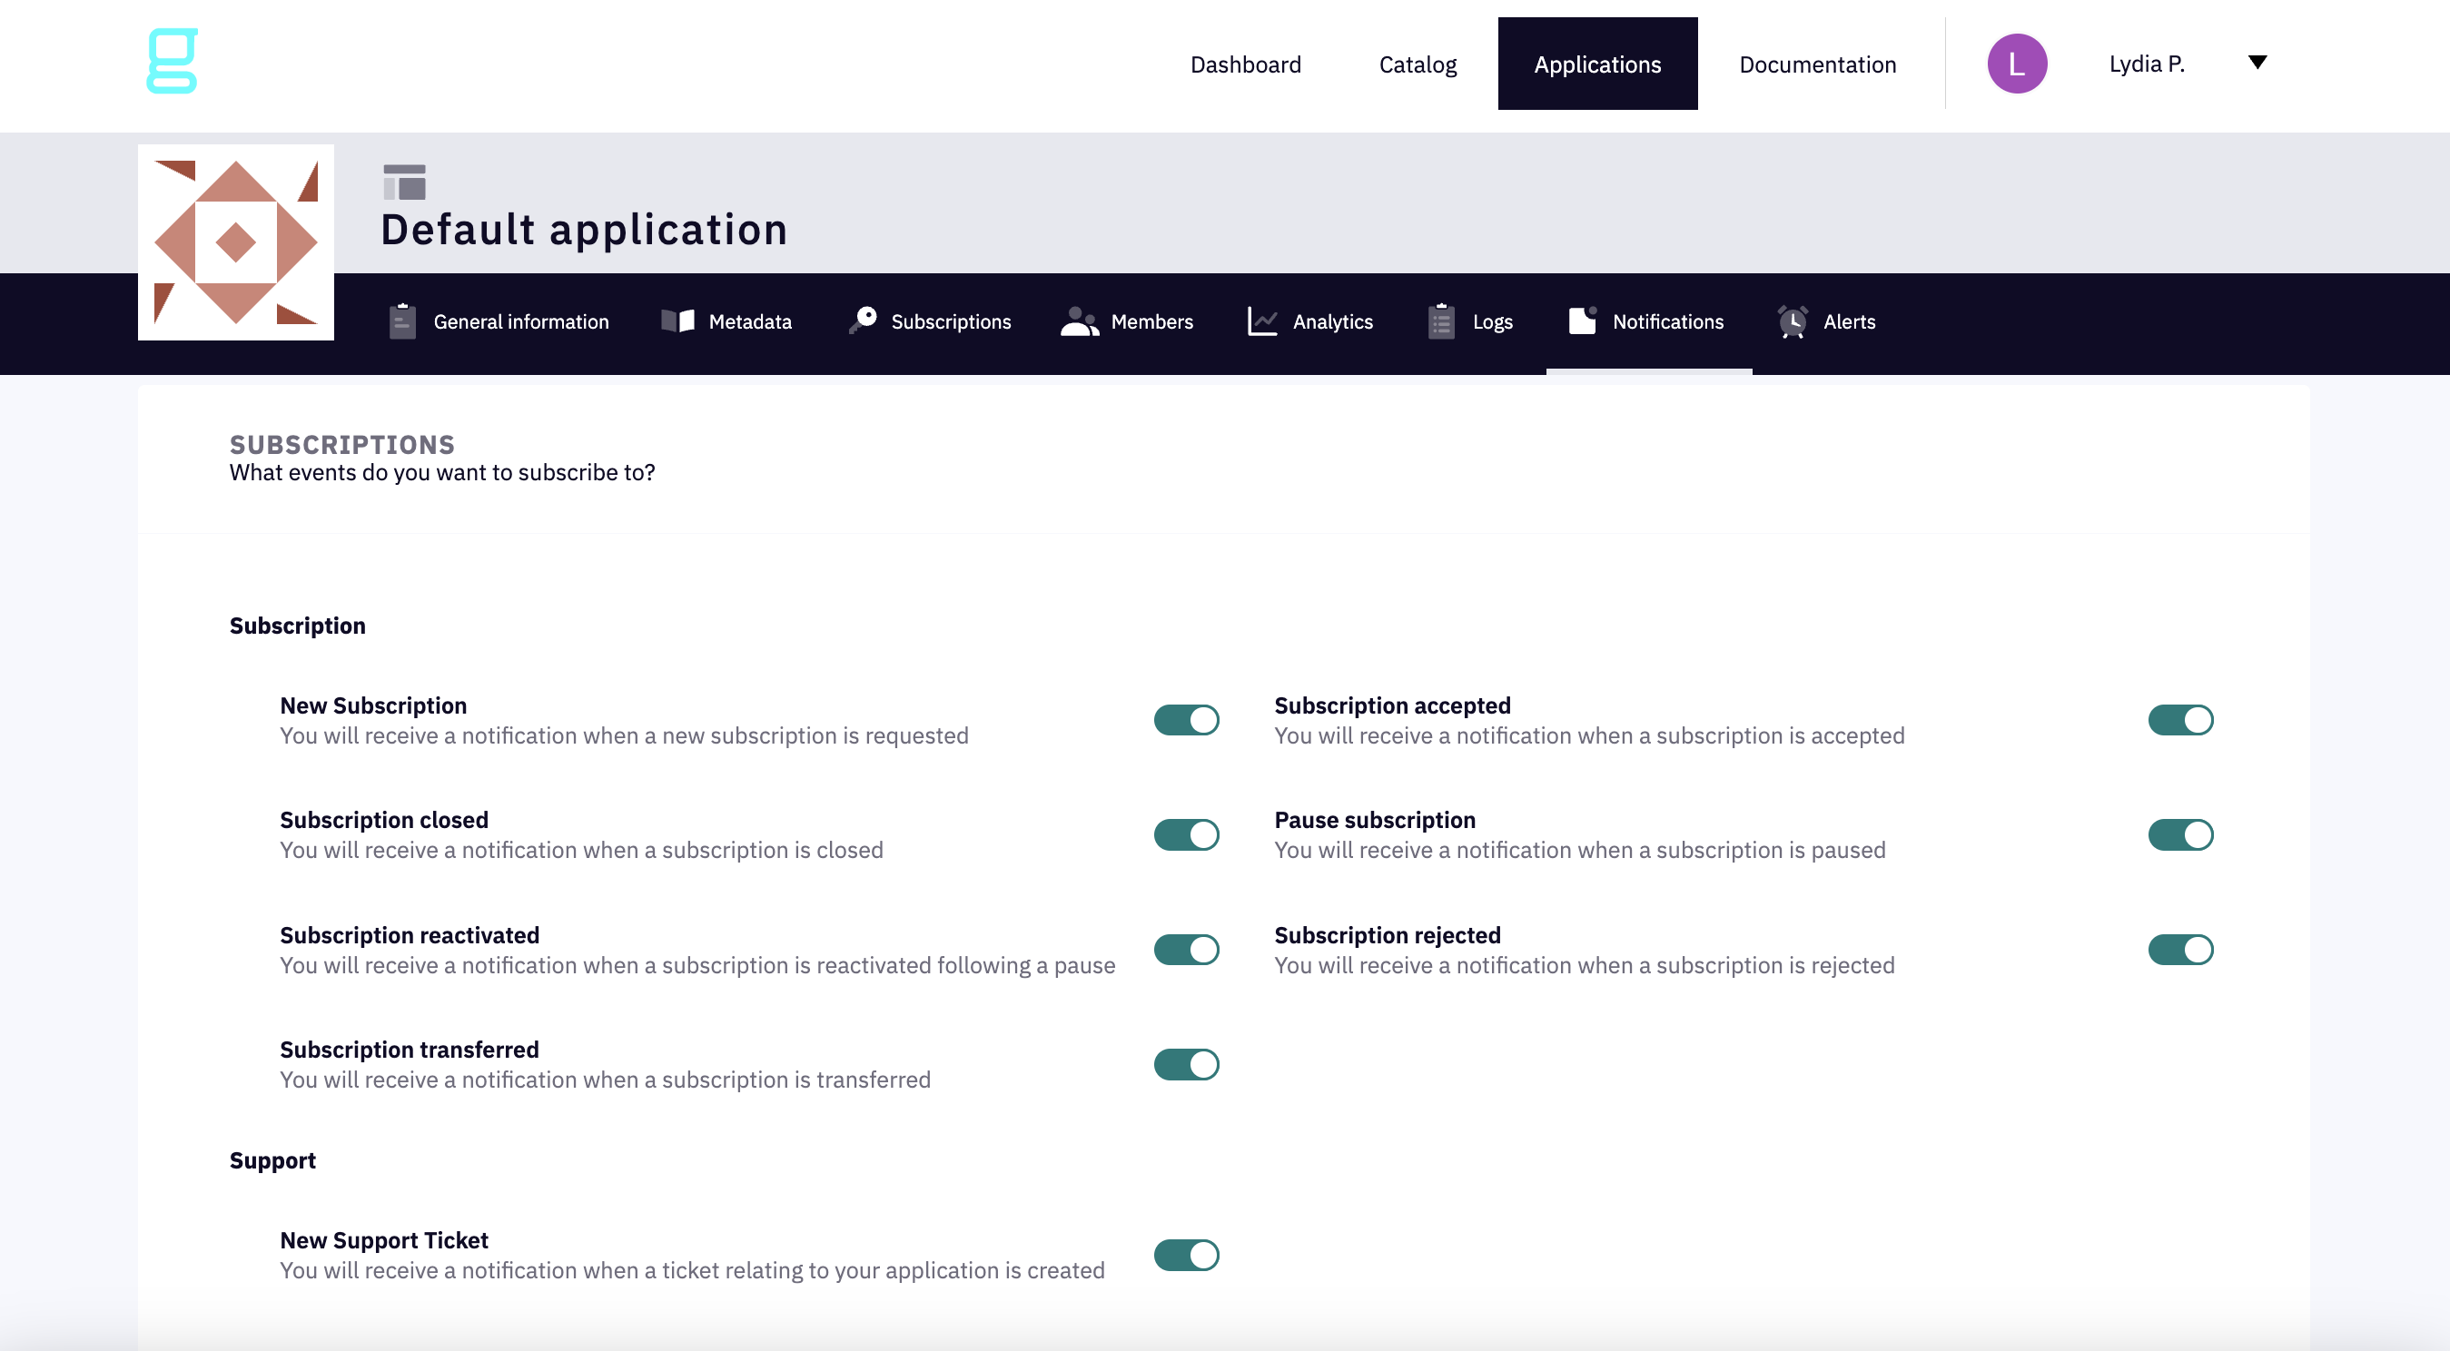Toggle Subscription transferred notification

pos(1186,1064)
